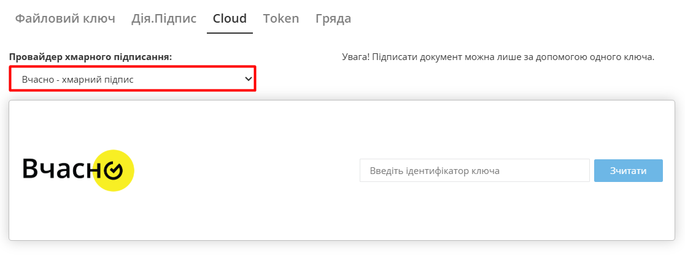
Task: Switch to the Файловий ключ tab
Action: click(65, 18)
